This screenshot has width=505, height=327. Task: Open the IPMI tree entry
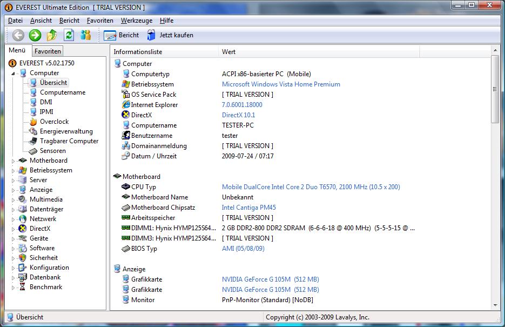pos(46,112)
